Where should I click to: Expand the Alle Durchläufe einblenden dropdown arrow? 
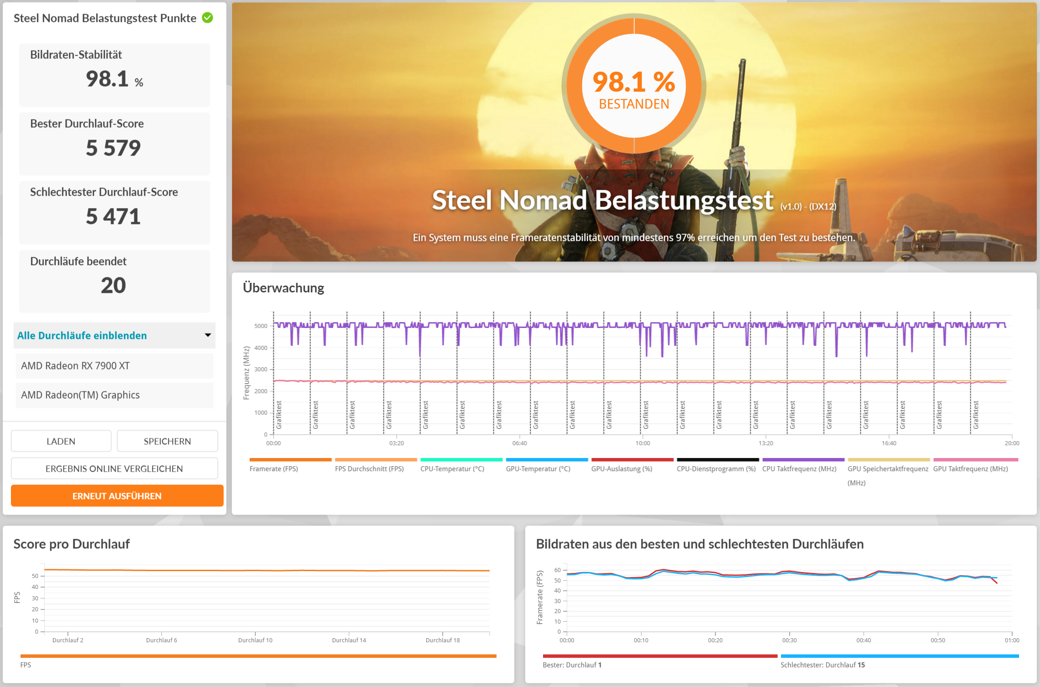point(207,335)
